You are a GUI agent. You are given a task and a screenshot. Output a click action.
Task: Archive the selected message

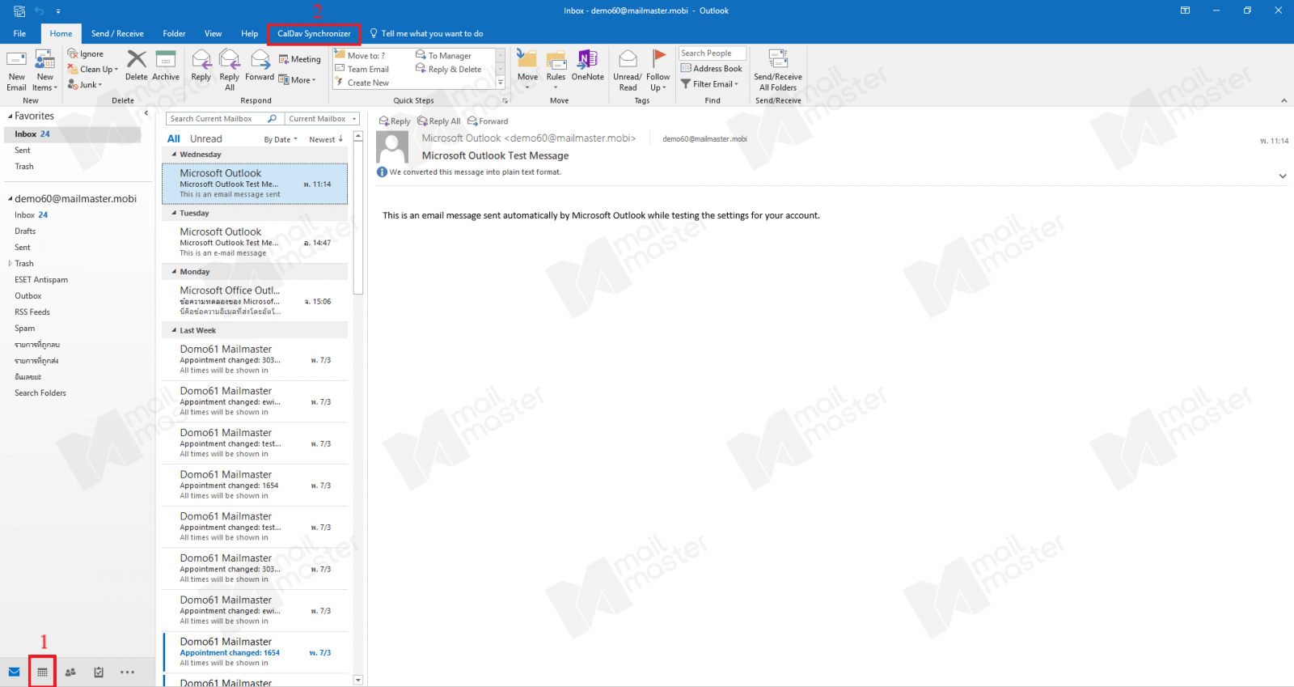(166, 66)
